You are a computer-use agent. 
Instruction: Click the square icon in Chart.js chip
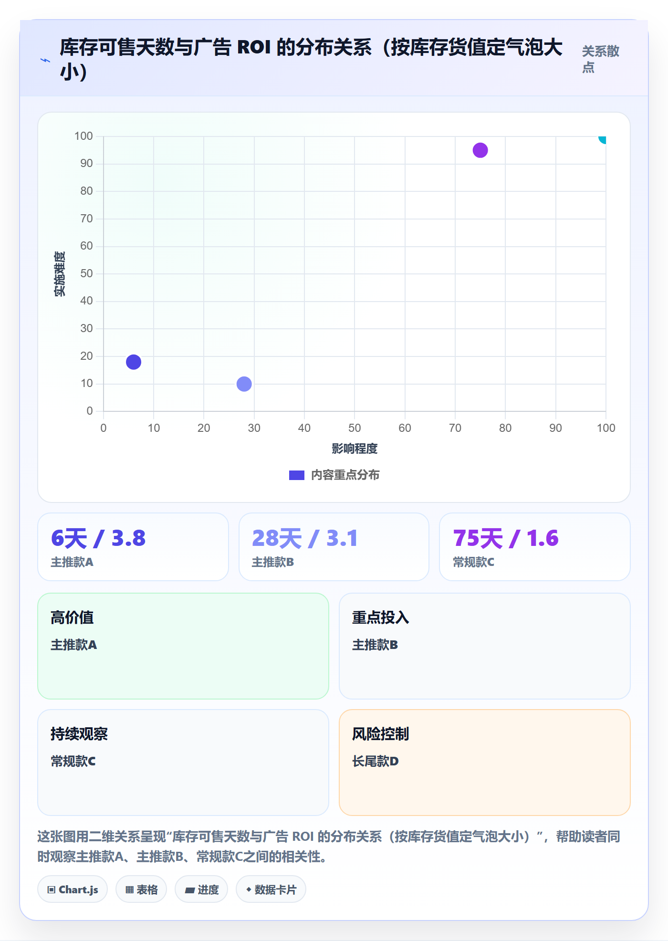click(52, 889)
